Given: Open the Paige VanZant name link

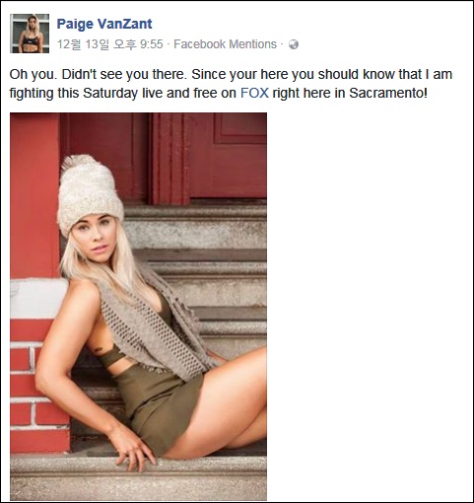Looking at the screenshot, I should [x=104, y=24].
